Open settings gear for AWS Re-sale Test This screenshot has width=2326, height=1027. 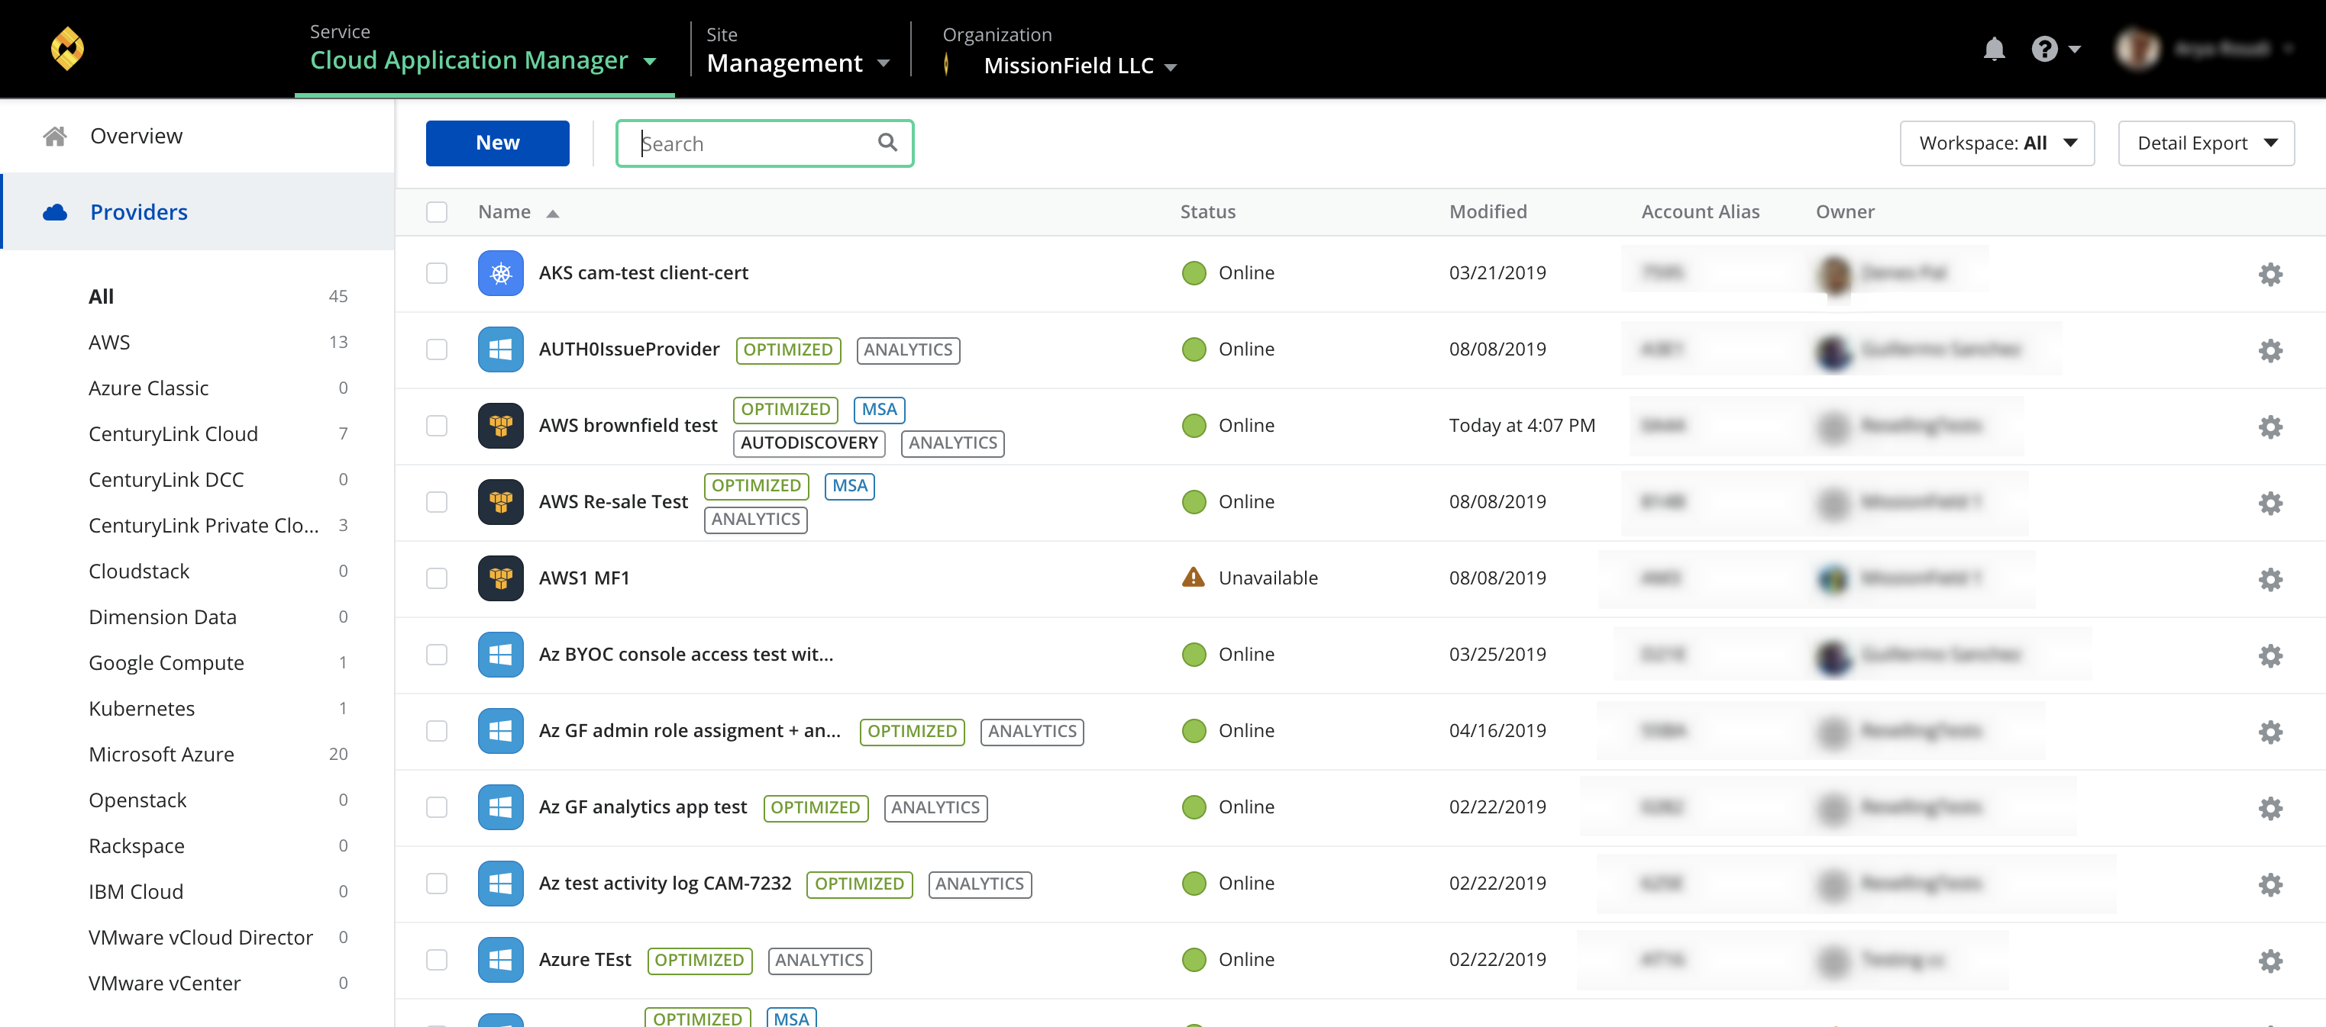click(2270, 503)
